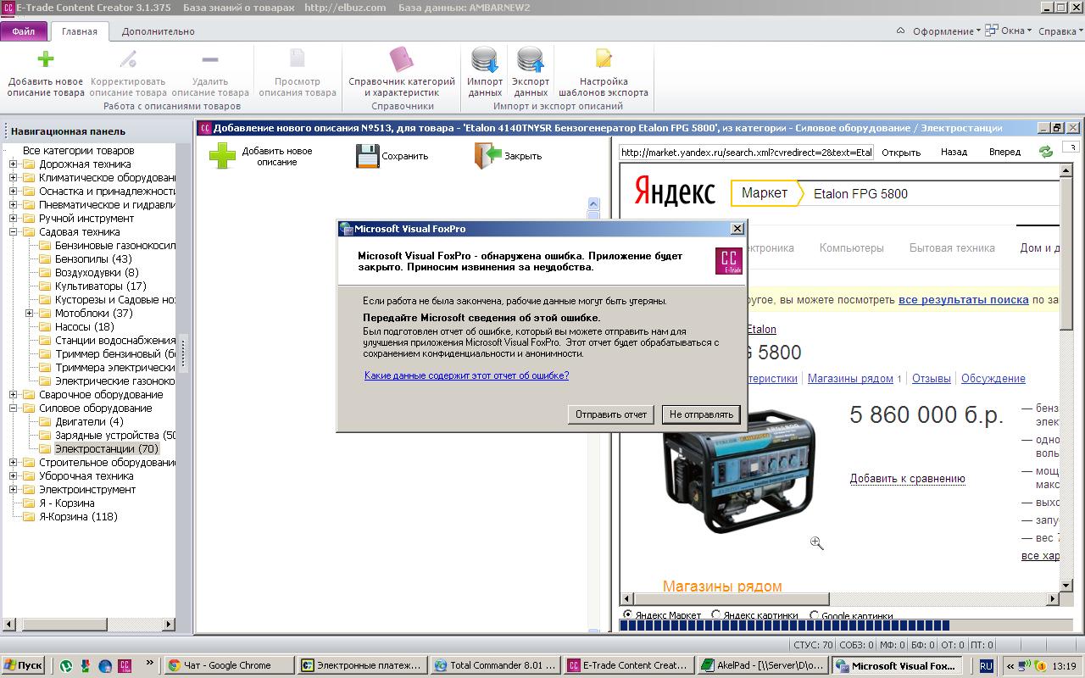Viewport: 1085px width, 678px height.
Task: Open the 'Магазины рядом' tab link on Yandex page
Action: tap(850, 379)
